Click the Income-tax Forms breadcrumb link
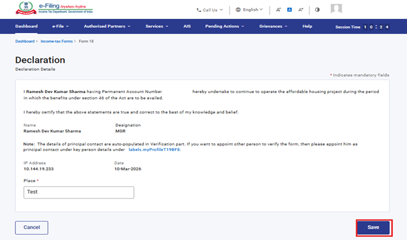Screen dimensions: 407x240 58,41
